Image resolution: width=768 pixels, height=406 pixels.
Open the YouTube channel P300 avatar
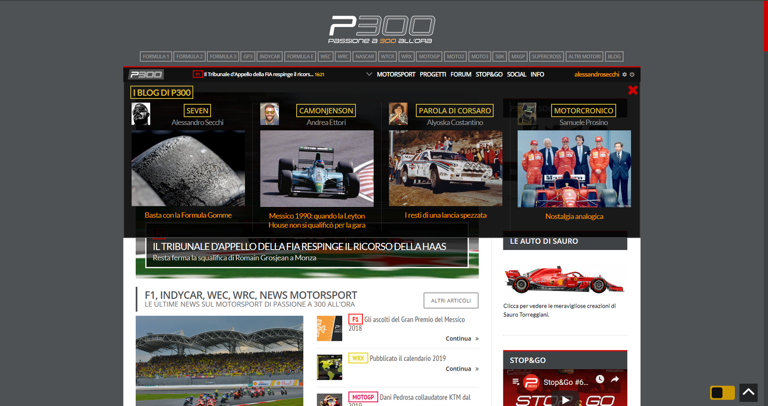pos(531,382)
